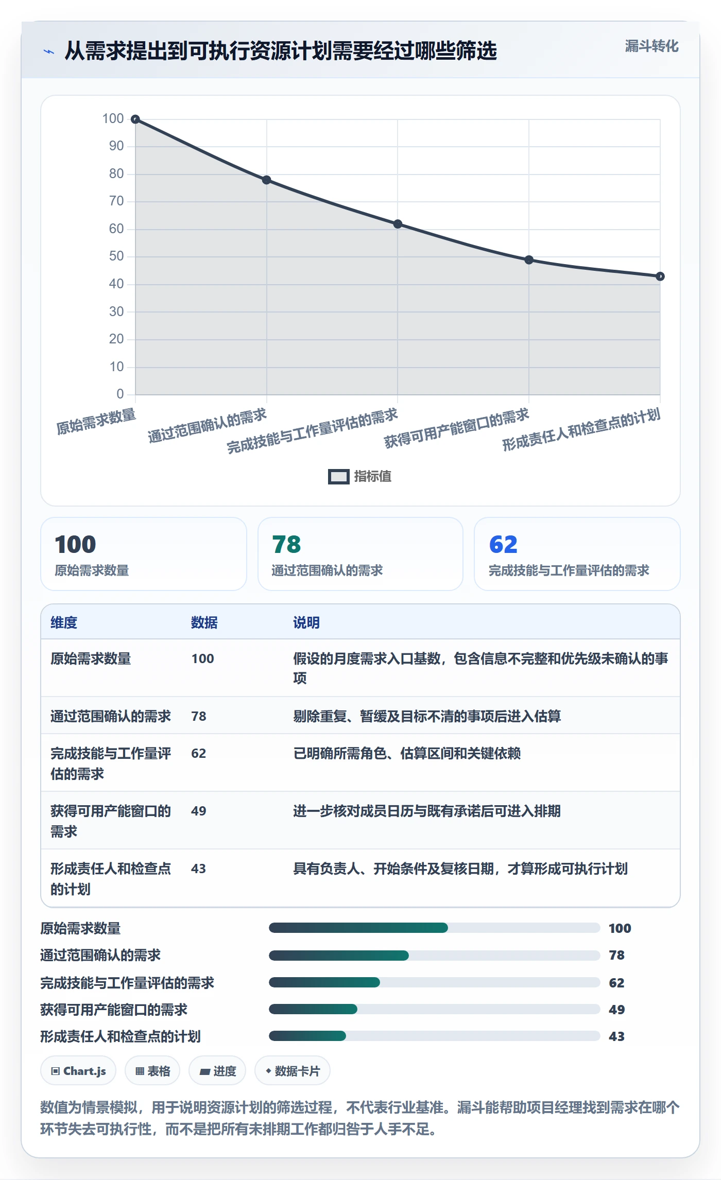
Task: Click the progress bar for 获得可用产能窗口的需求
Action: pyautogui.click(x=434, y=1009)
